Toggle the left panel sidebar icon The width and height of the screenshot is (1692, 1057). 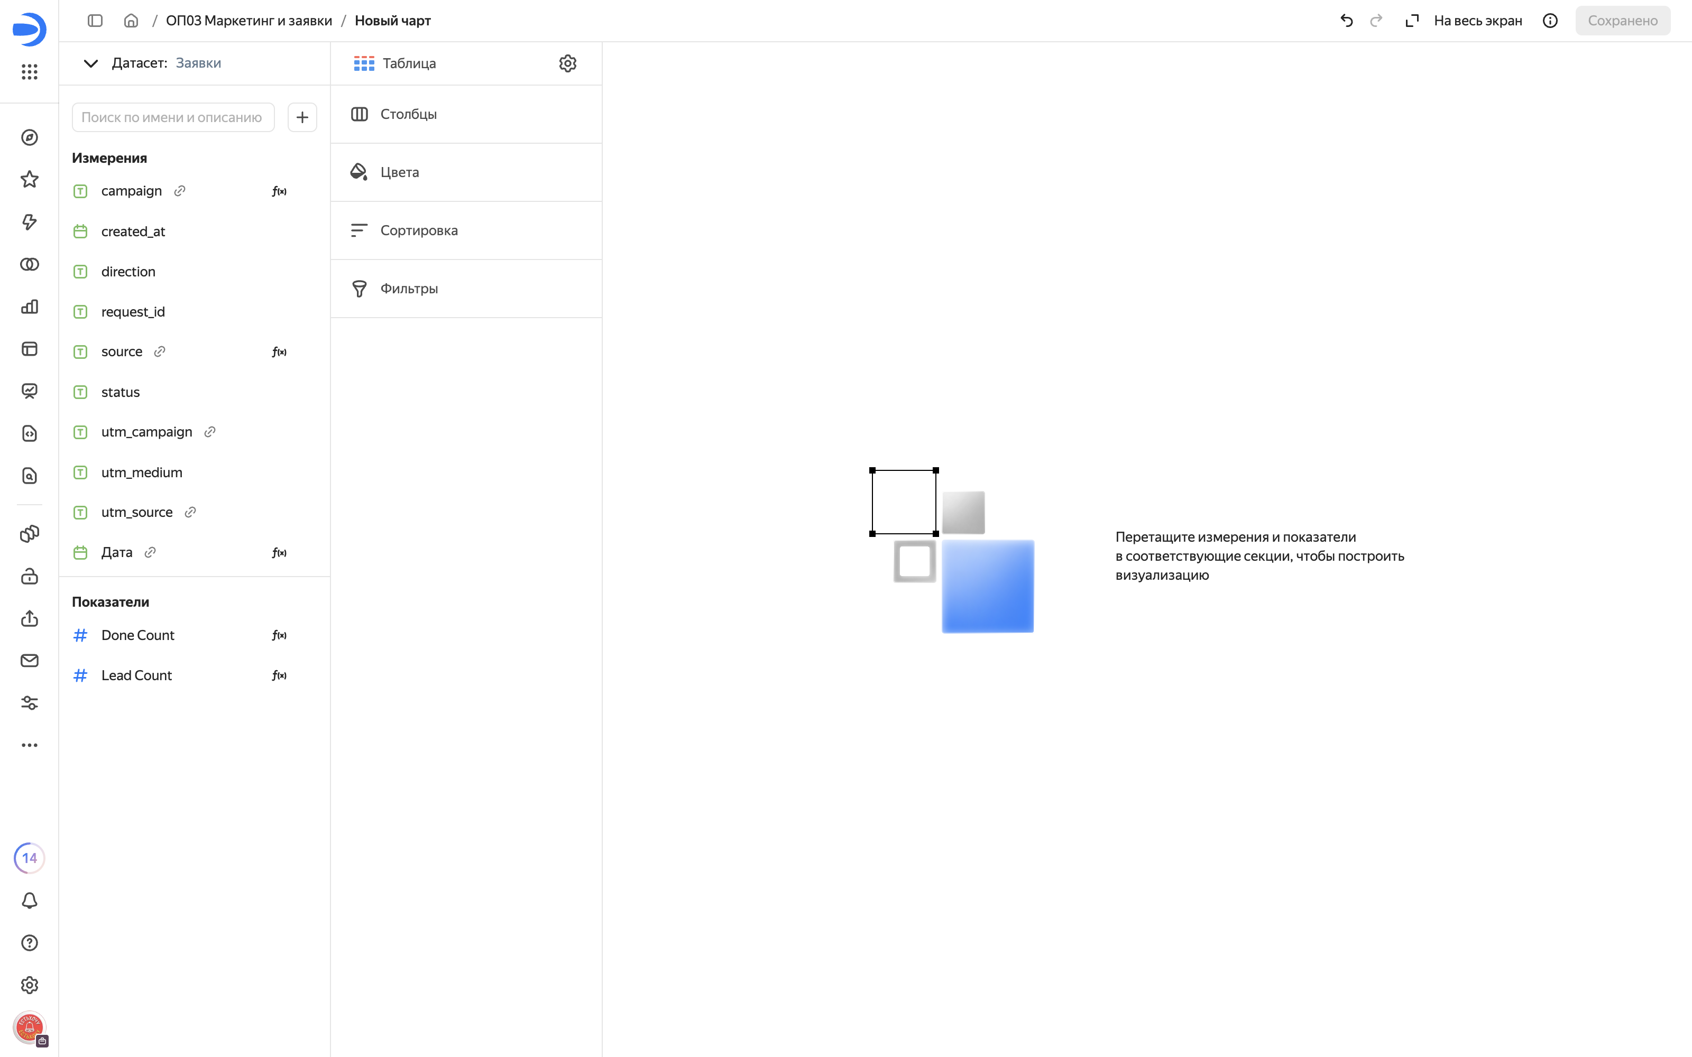[x=95, y=21]
